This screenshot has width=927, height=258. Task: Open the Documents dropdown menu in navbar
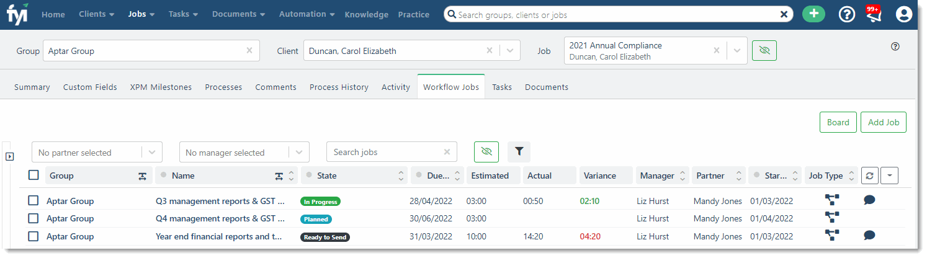click(x=239, y=14)
